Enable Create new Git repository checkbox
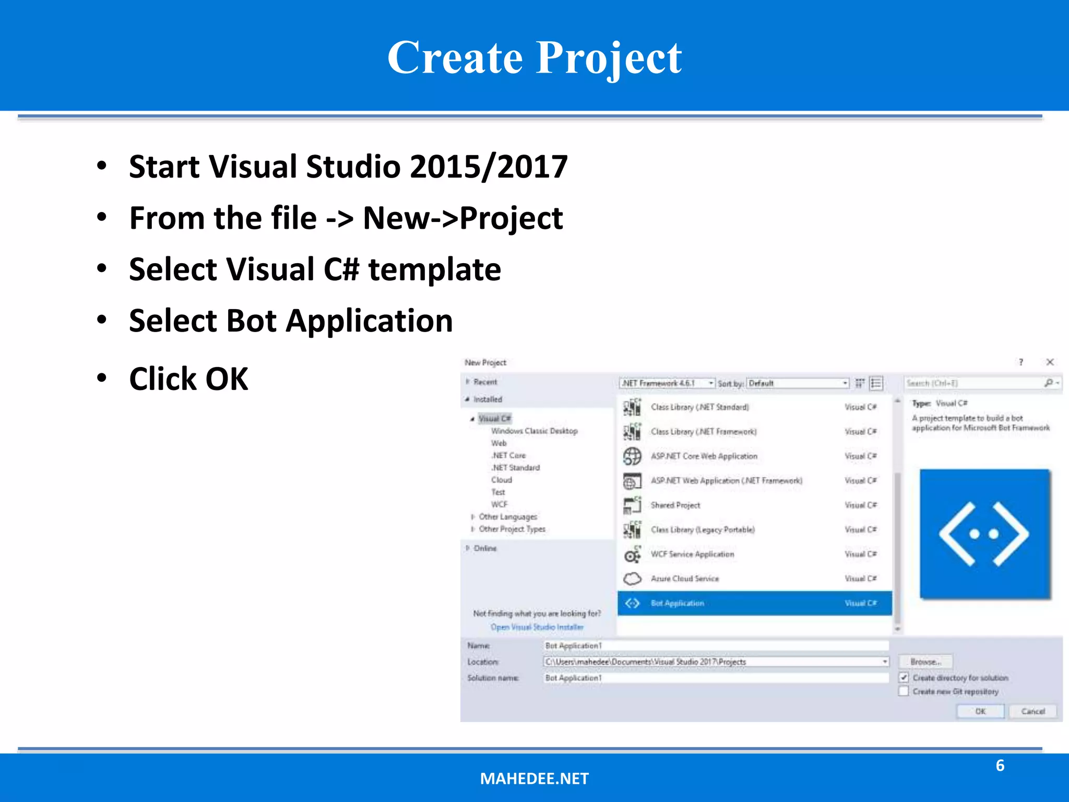 (x=904, y=691)
